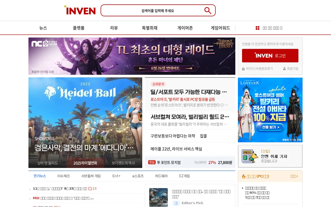Click the red INVEN 로그인 button

pyautogui.click(x=270, y=56)
